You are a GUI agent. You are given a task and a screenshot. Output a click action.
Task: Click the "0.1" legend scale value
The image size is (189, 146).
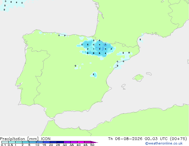coord(3,145)
